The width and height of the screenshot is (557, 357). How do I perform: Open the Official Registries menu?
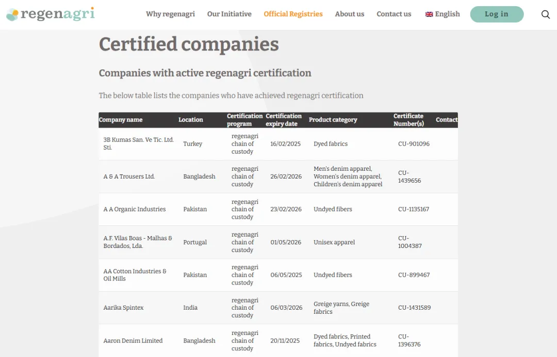coord(293,14)
